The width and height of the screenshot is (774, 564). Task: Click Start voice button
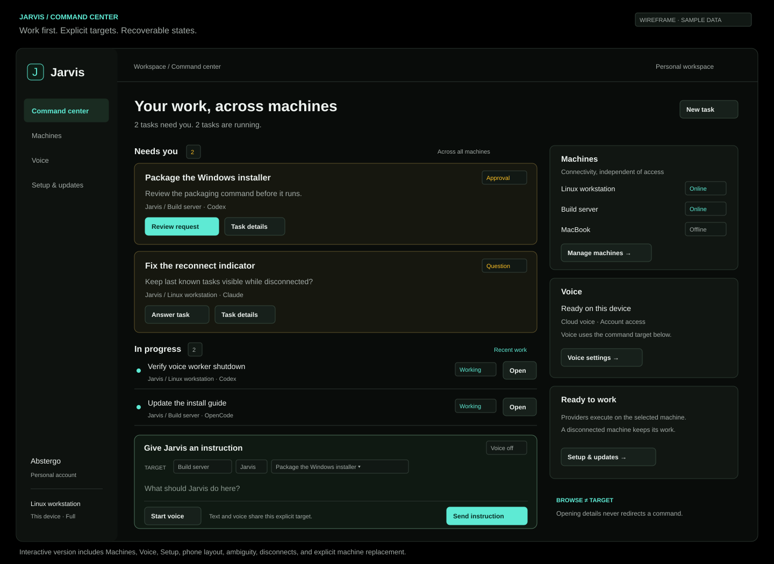point(173,516)
